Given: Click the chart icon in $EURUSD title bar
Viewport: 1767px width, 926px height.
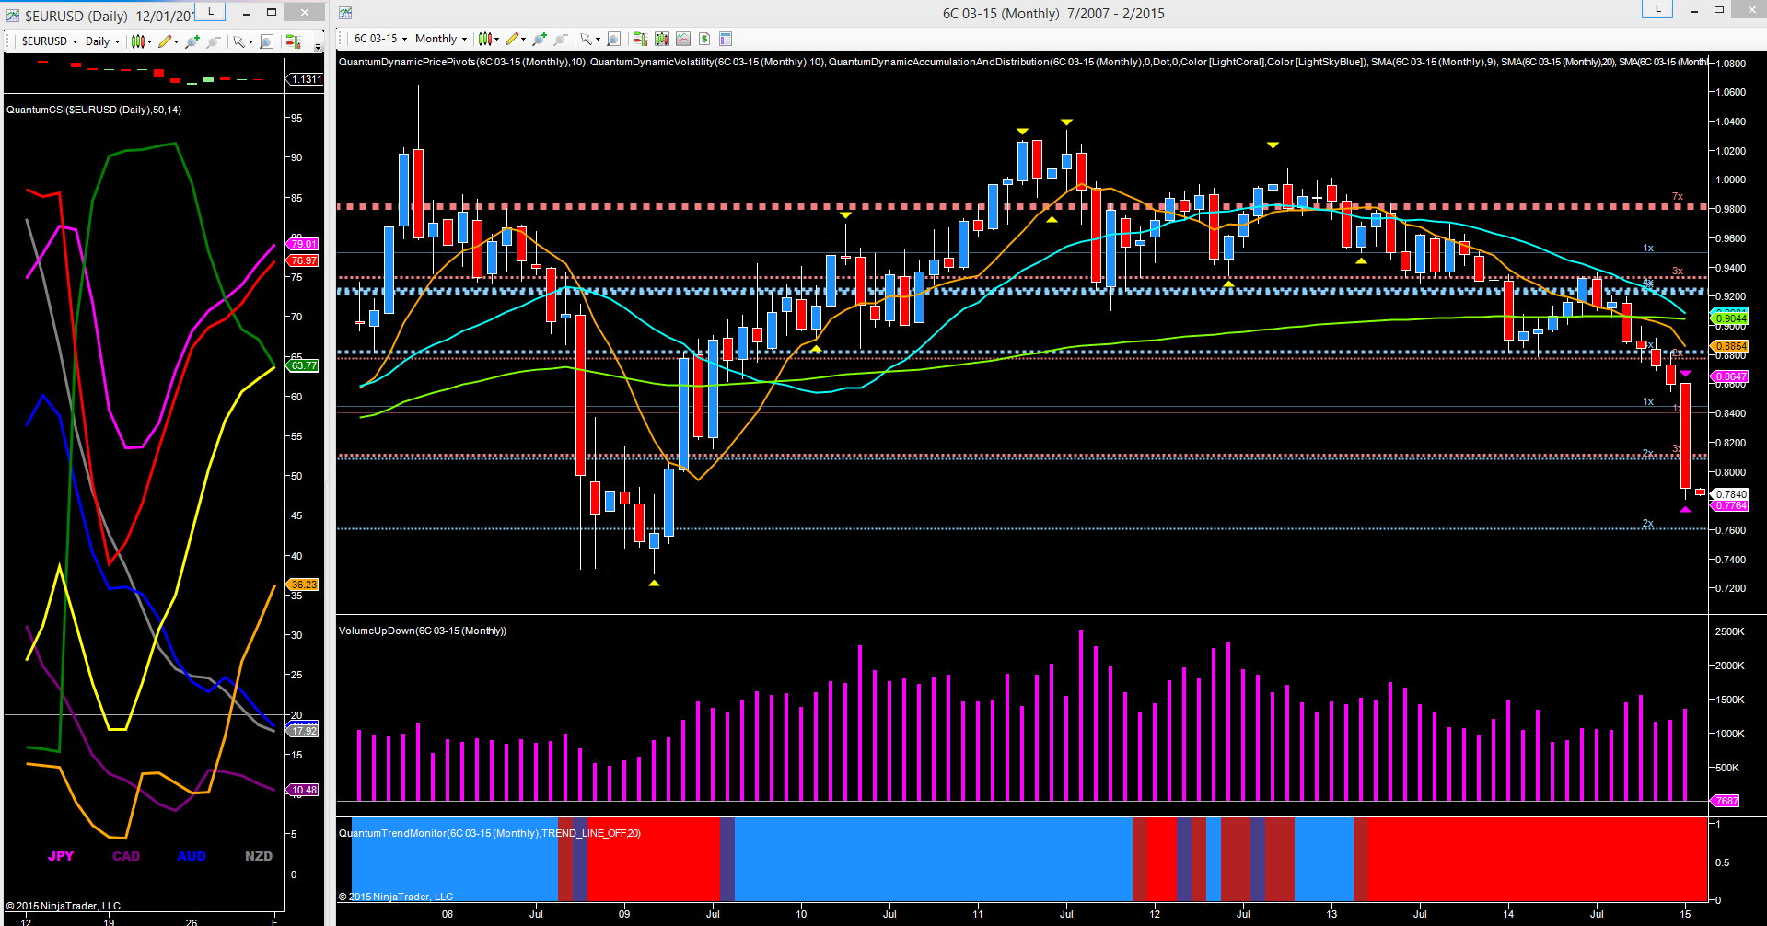Looking at the screenshot, I should (13, 16).
